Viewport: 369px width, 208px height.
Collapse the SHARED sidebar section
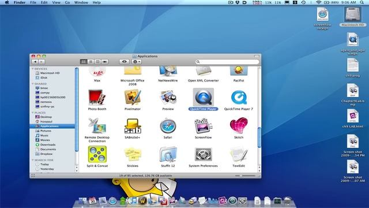(33, 84)
